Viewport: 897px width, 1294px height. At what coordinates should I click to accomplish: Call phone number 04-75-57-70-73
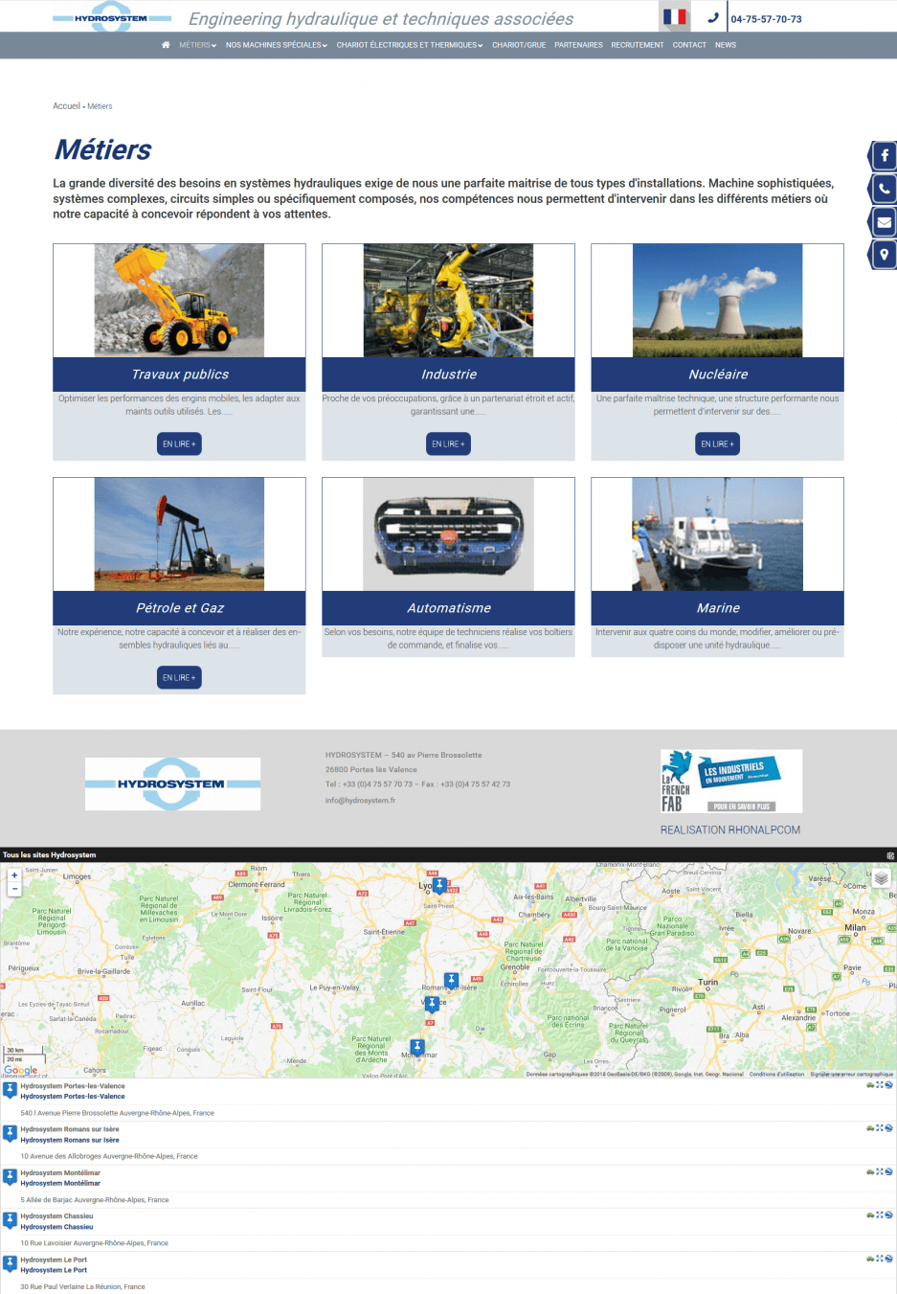(767, 19)
